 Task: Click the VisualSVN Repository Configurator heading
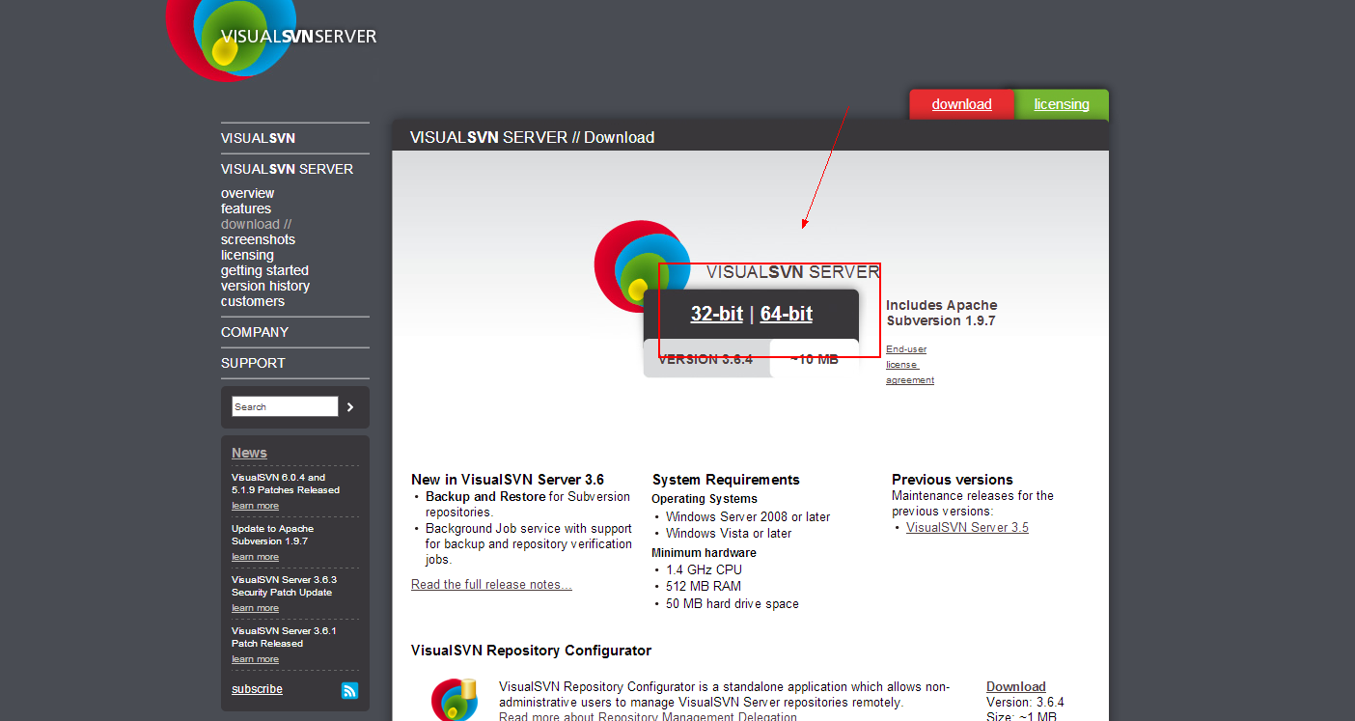click(x=531, y=651)
